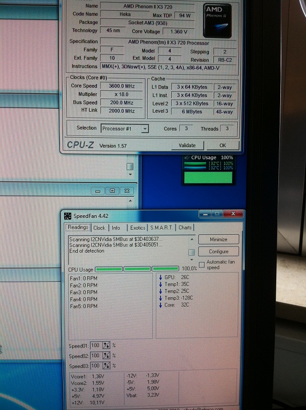The height and width of the screenshot is (410, 306).
Task: Open the Charts tab in SpeedFan
Action: tap(185, 228)
